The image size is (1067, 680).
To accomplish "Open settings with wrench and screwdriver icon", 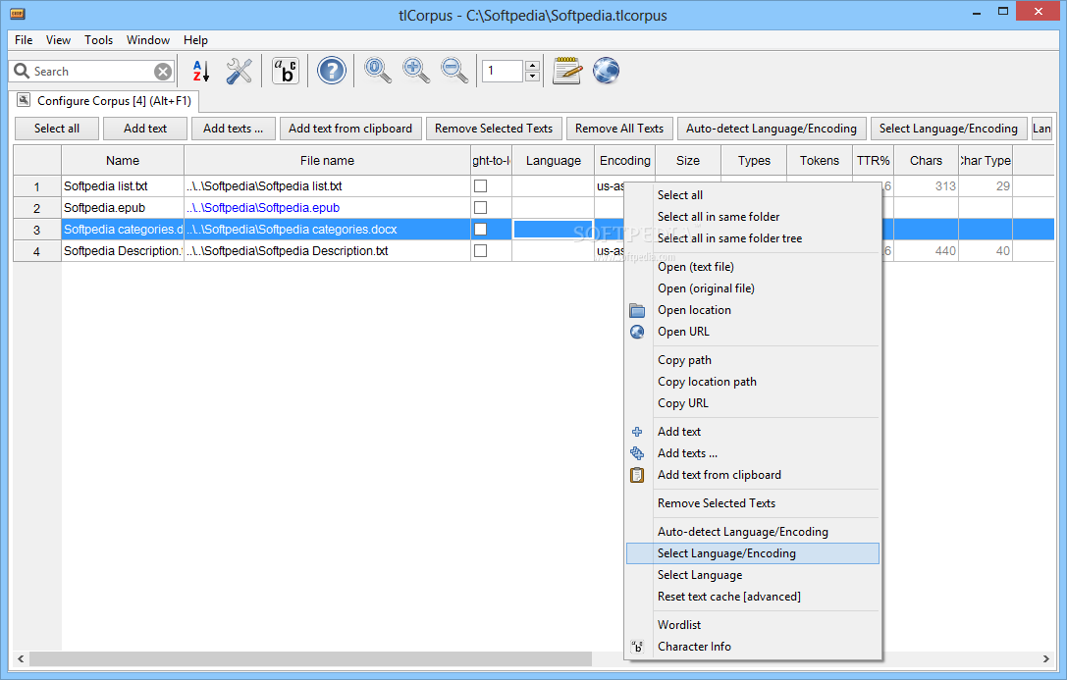I will (239, 71).
